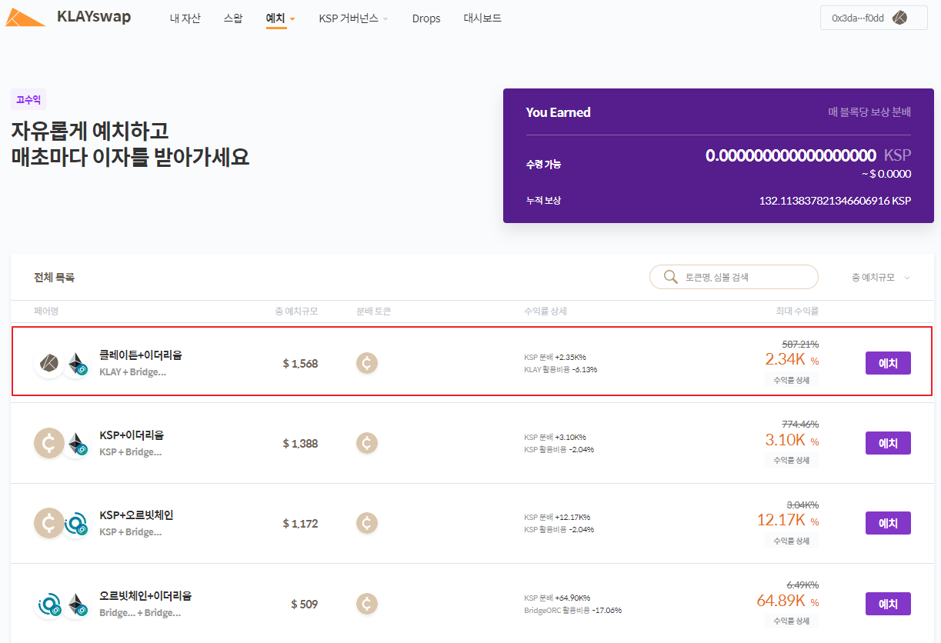
Task: Click the 클레이튼+이더리움 pair token icons
Action: click(x=62, y=363)
